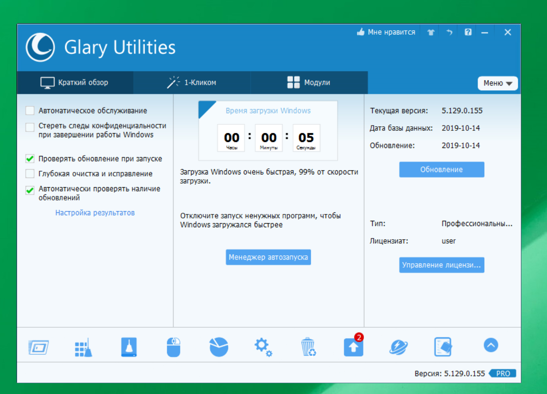
Task: Follow the Настройка результатов link
Action: click(x=95, y=213)
